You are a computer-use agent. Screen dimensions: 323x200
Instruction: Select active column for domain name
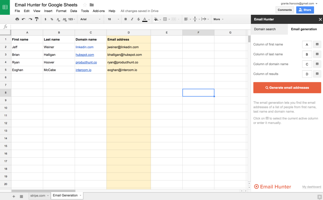click(x=317, y=64)
